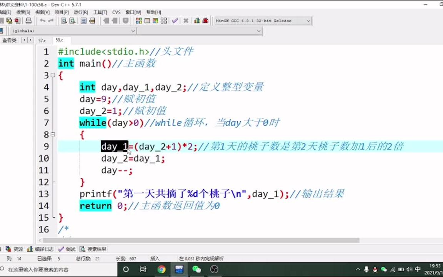Viewport: 443px width, 277px height.
Task: Switch to the 57.c editor tab
Action: pyautogui.click(x=42, y=40)
